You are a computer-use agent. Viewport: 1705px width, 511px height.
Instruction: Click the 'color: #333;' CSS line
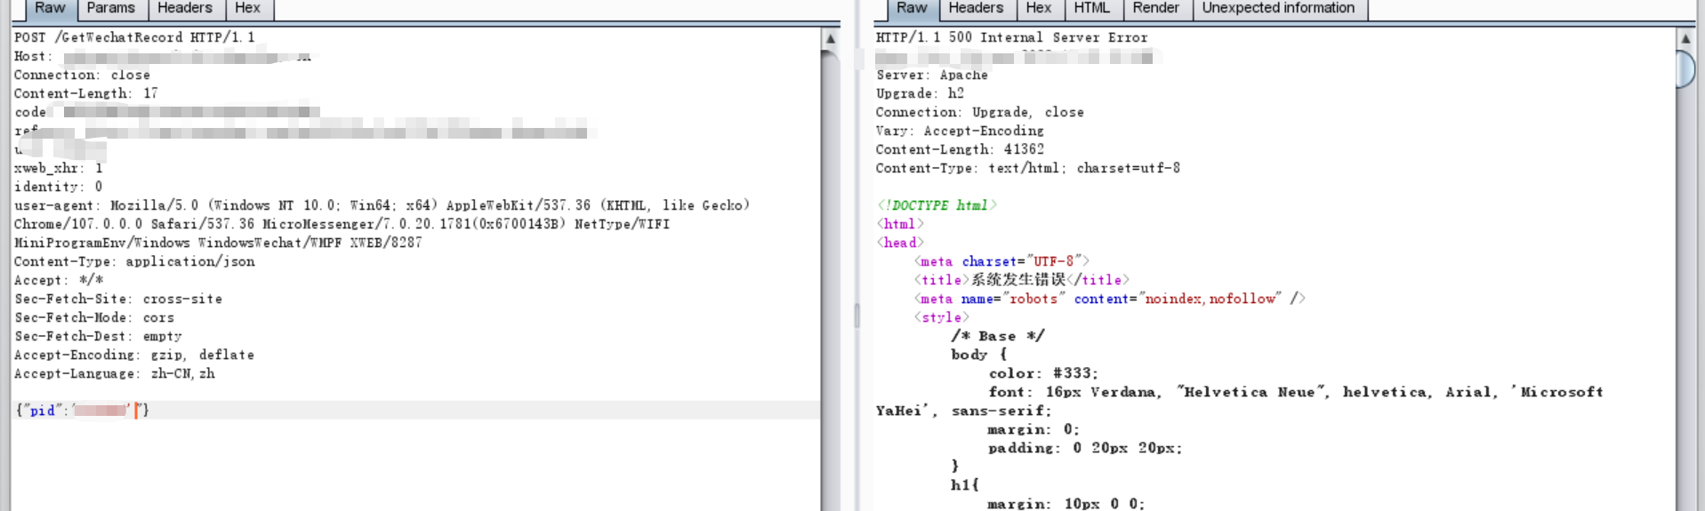tap(1043, 373)
